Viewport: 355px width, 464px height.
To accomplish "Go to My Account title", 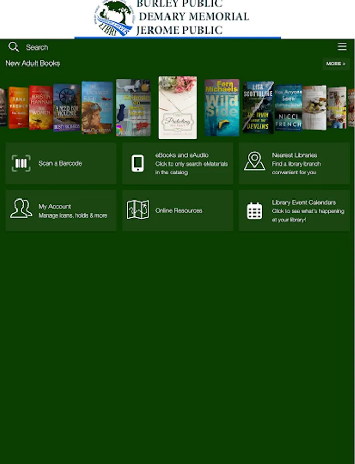I will click(x=55, y=207).
